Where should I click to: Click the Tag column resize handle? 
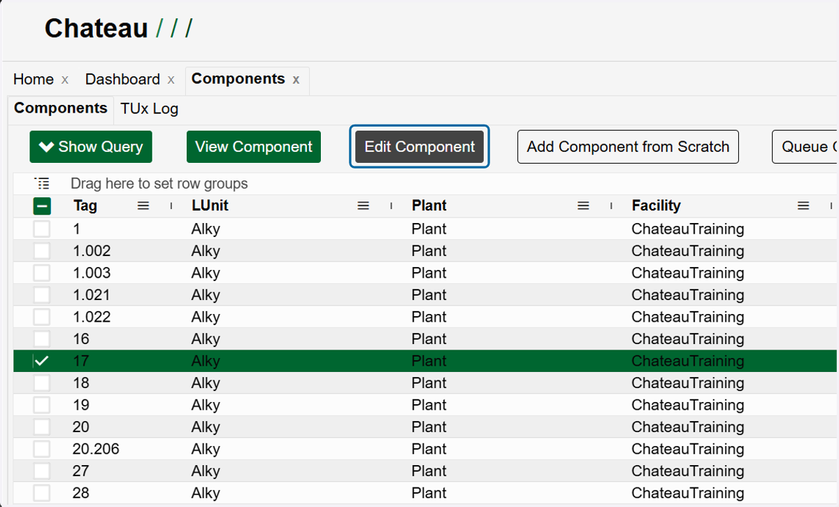click(171, 206)
